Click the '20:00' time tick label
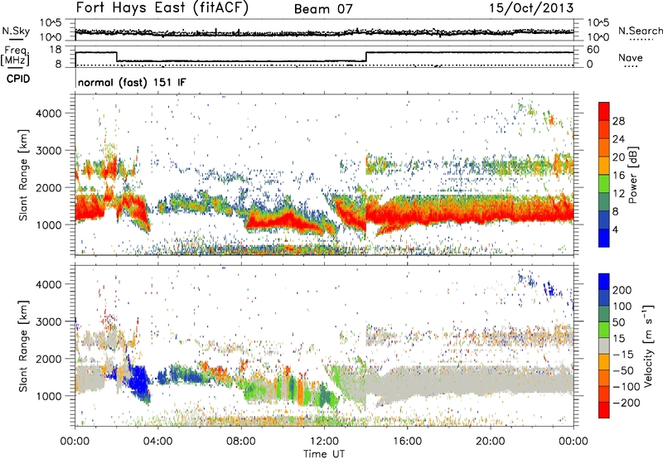This screenshot has height=459, width=663. tap(490, 442)
